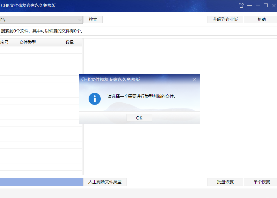The height and width of the screenshot is (198, 277).
Task: Close the notification dialog with its X
Action: pyautogui.click(x=194, y=80)
